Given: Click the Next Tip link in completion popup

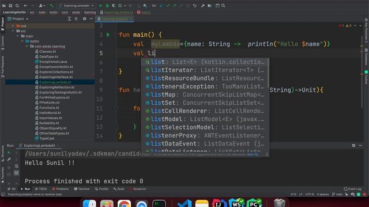Looking at the screenshot, I should (253, 155).
